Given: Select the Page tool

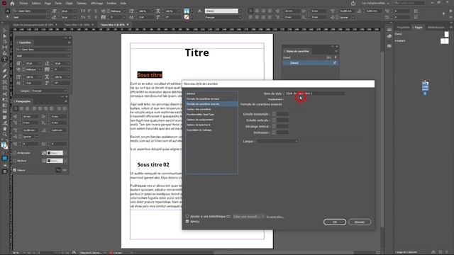Looking at the screenshot, I should tap(5, 42).
